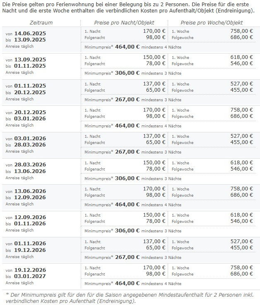The image size is (260, 305).
Task: Click Folgewoche price 455,00 € from 03.01.2026
Action: coord(241,142)
